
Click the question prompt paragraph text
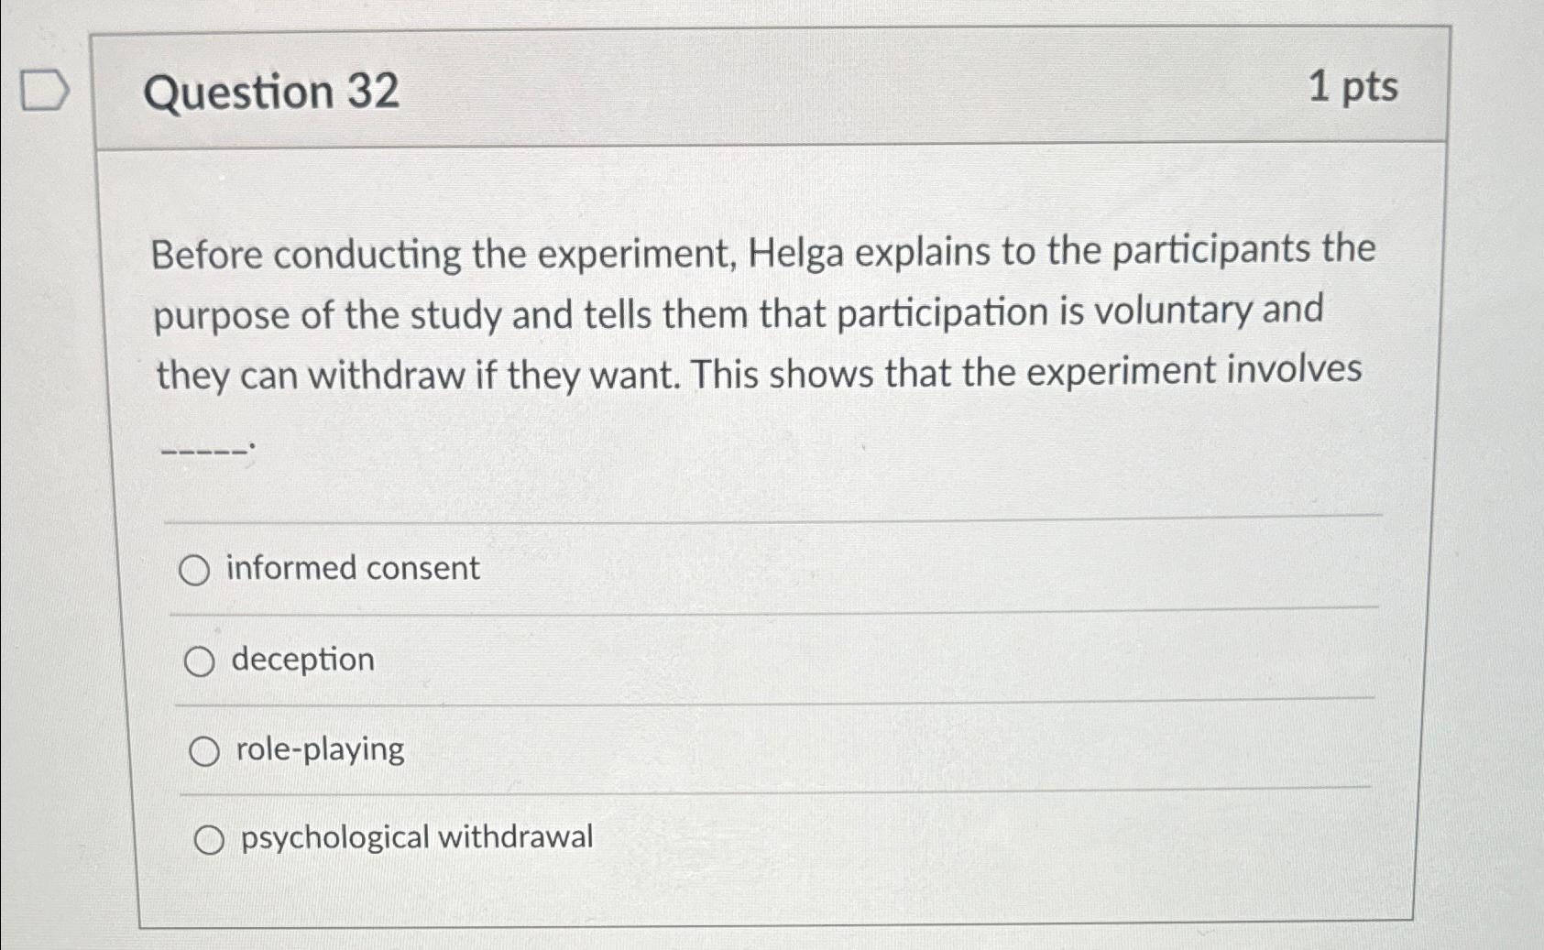pos(761,311)
